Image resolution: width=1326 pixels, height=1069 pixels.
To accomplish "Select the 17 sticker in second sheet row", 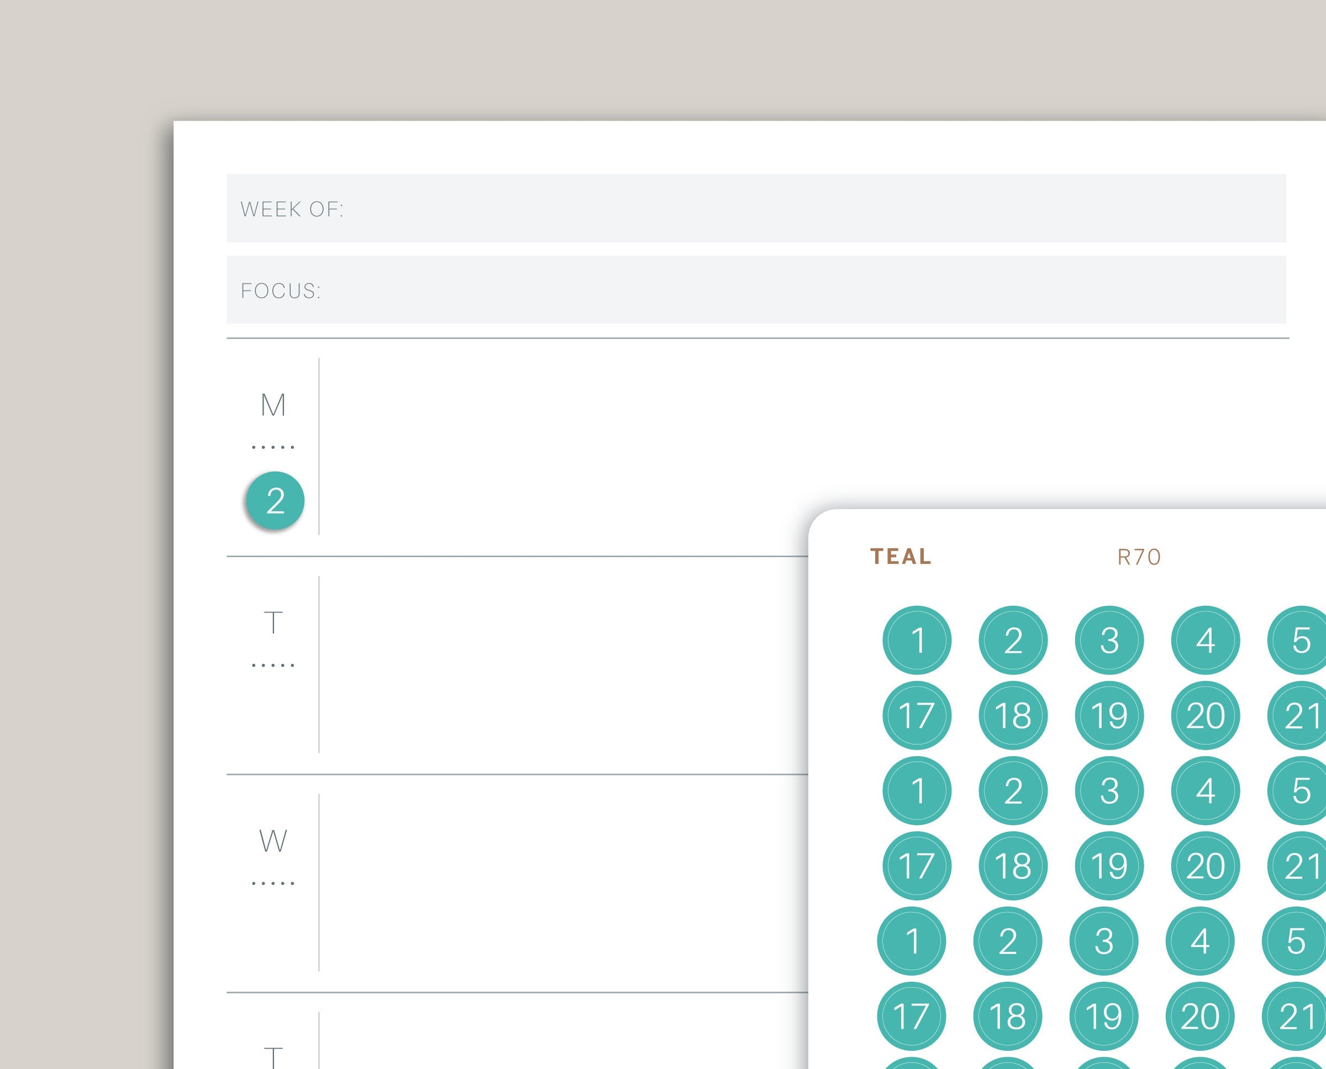I will pyautogui.click(x=917, y=716).
